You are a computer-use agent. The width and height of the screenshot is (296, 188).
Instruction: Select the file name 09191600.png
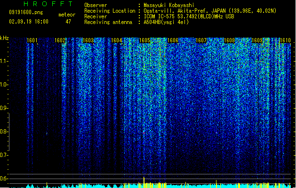pos(26,12)
